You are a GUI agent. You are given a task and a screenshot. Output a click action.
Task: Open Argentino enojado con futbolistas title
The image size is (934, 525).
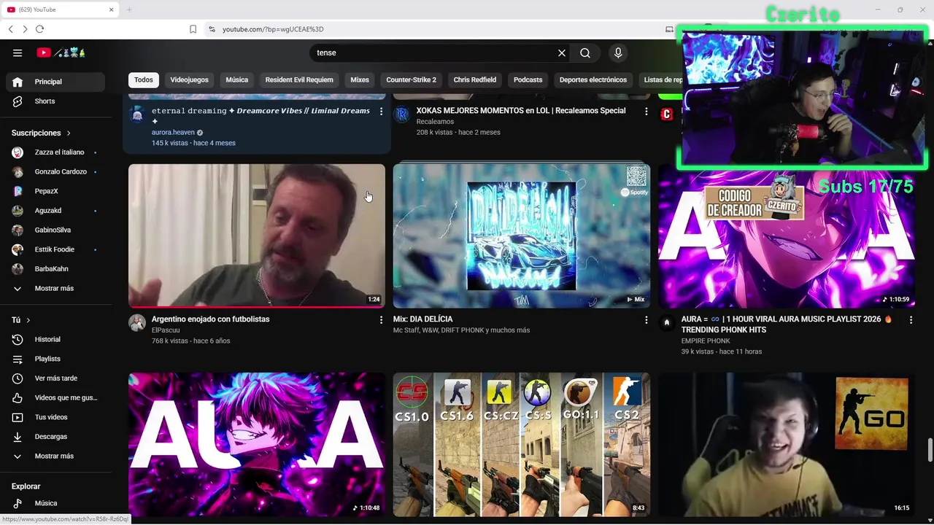[x=210, y=319]
